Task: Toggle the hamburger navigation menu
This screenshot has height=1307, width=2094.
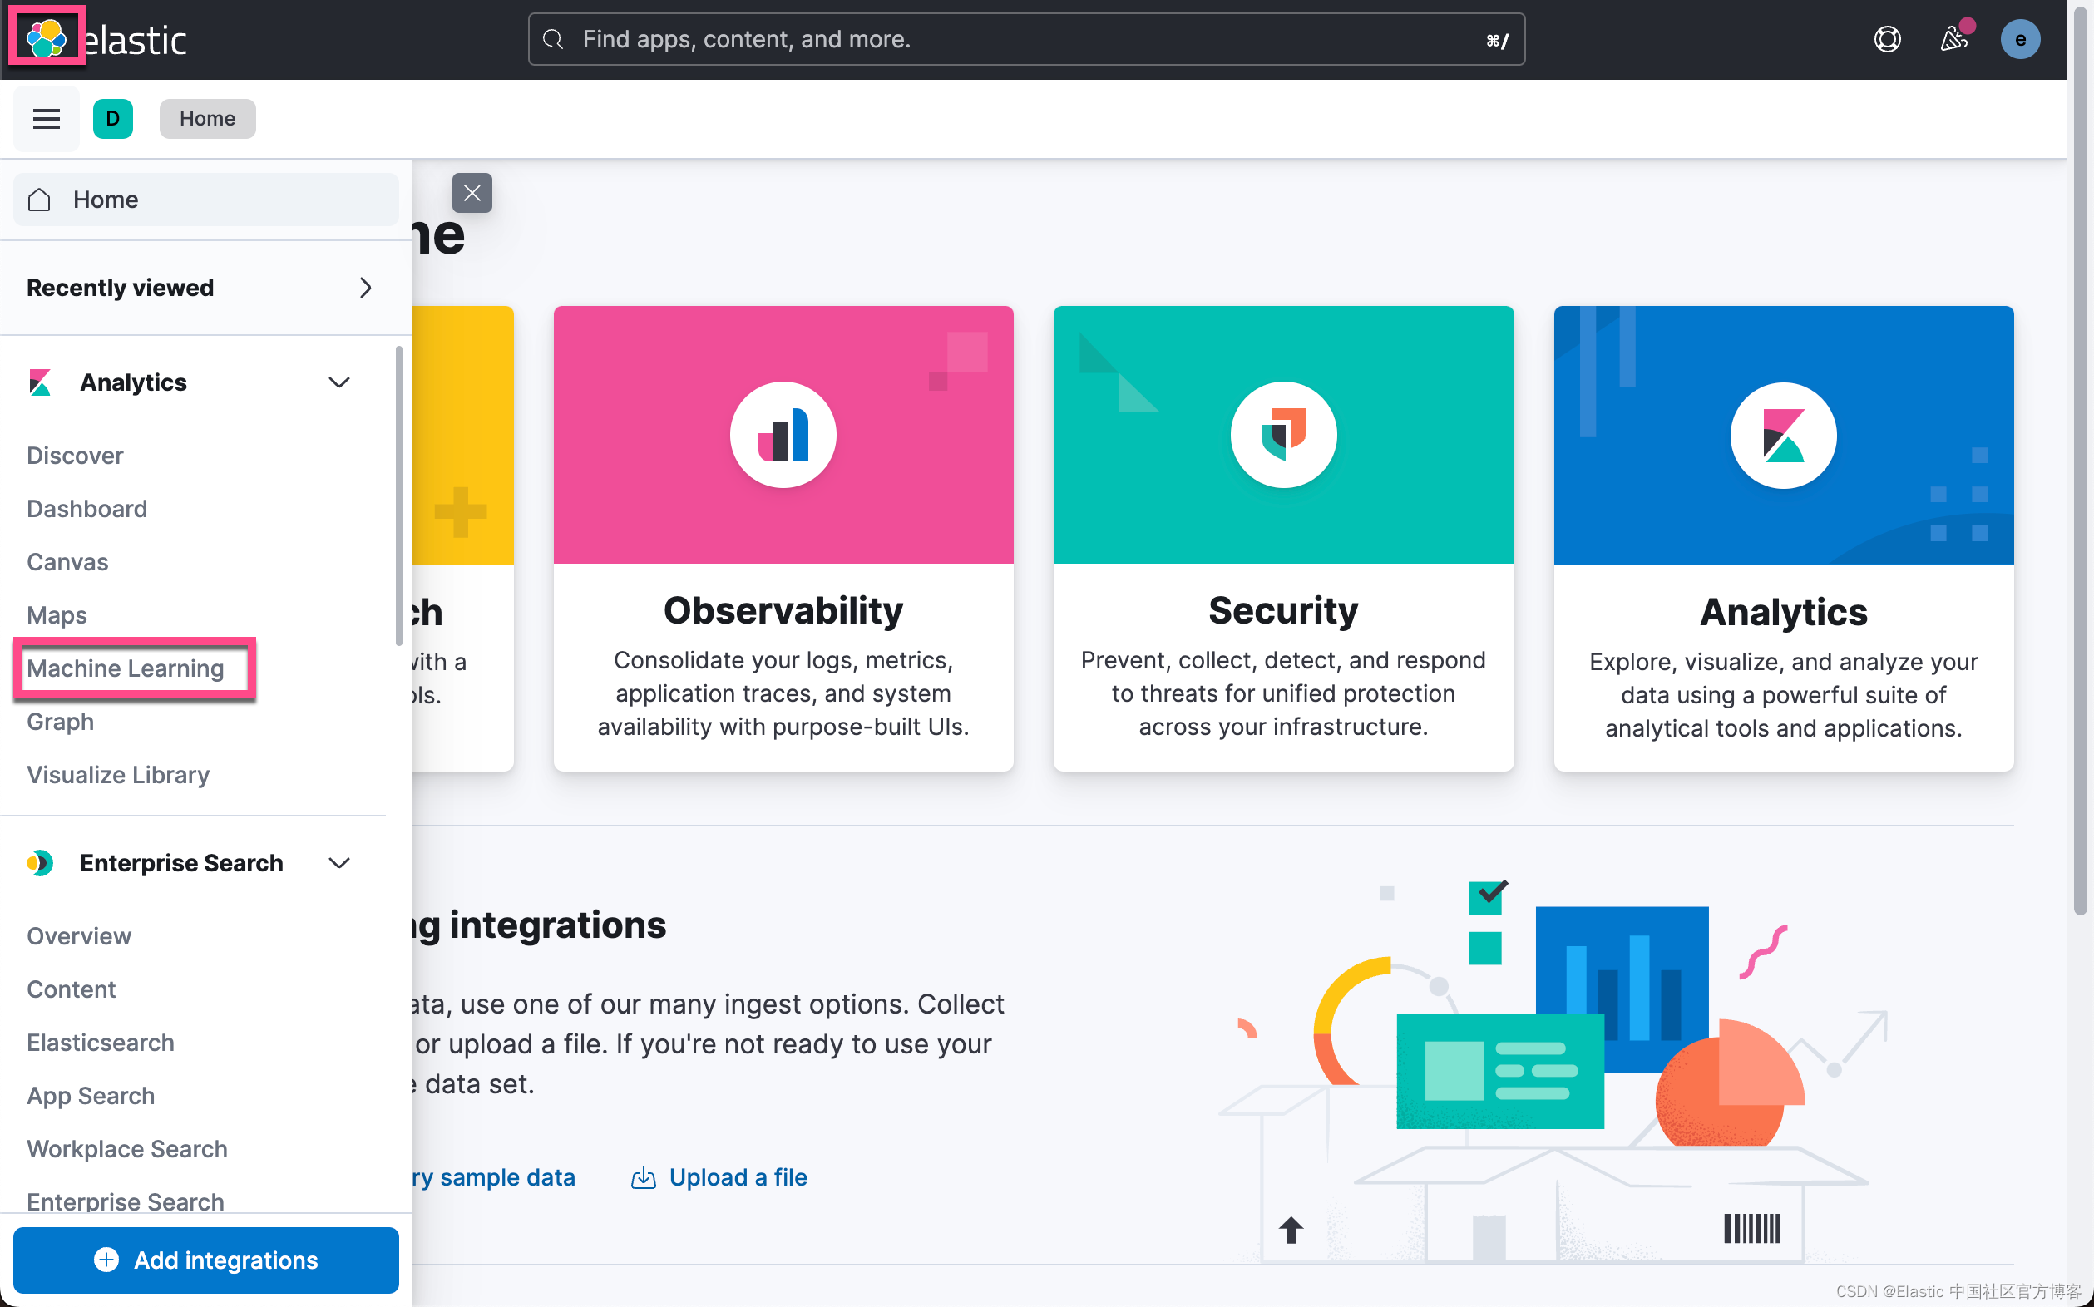Action: click(47, 118)
